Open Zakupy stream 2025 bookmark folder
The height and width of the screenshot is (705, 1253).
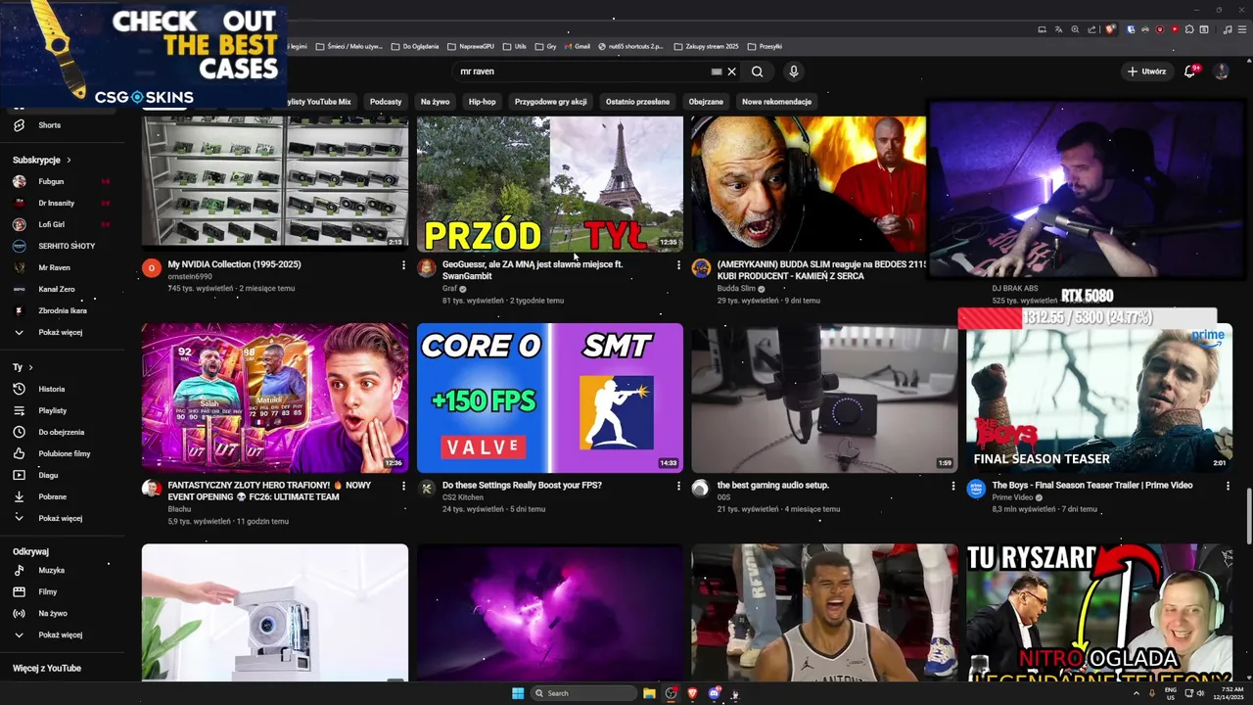(x=706, y=46)
